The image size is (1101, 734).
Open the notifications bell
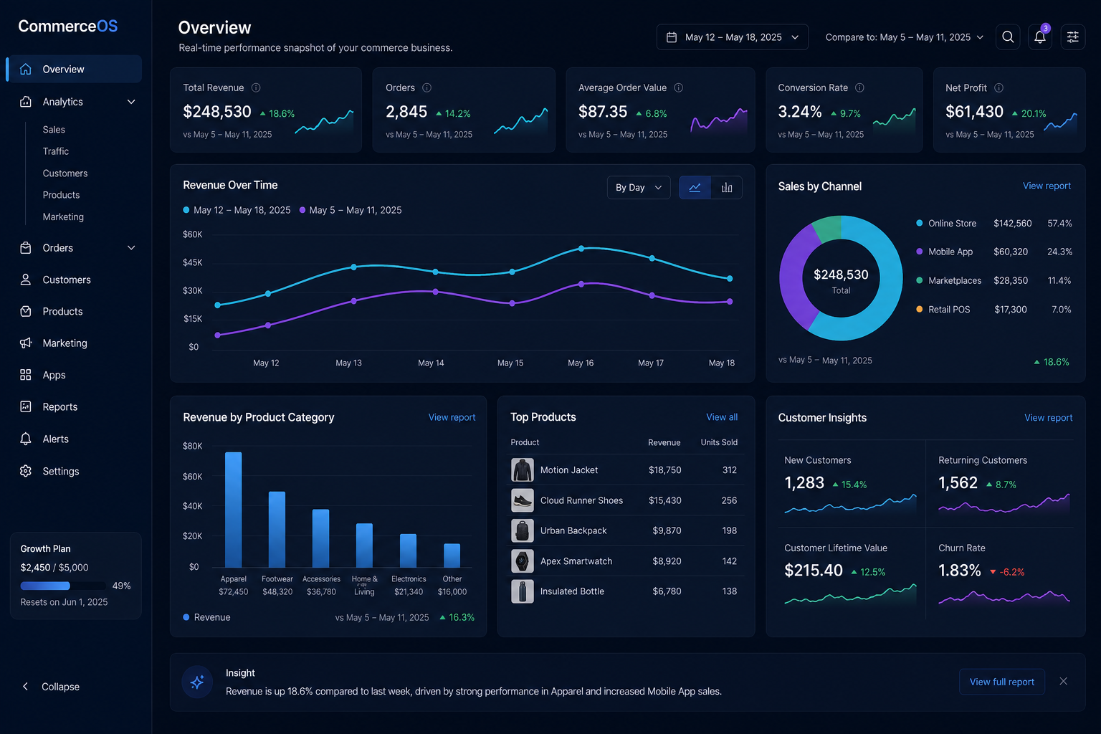[x=1040, y=37]
